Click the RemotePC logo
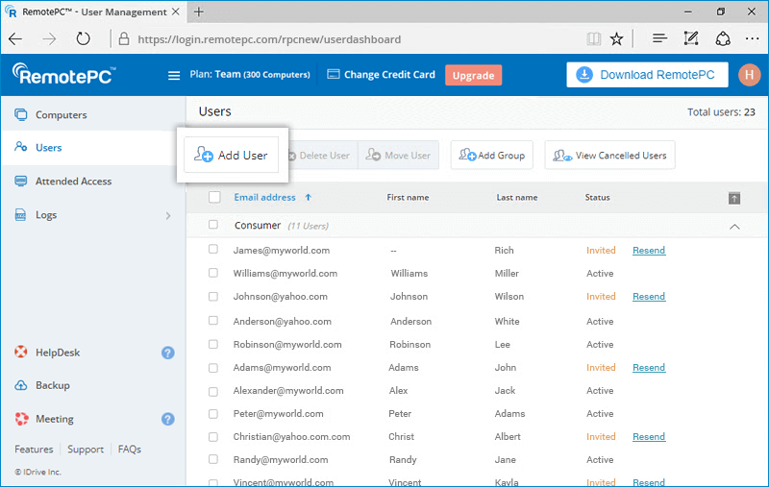The width and height of the screenshot is (769, 487). (x=63, y=75)
